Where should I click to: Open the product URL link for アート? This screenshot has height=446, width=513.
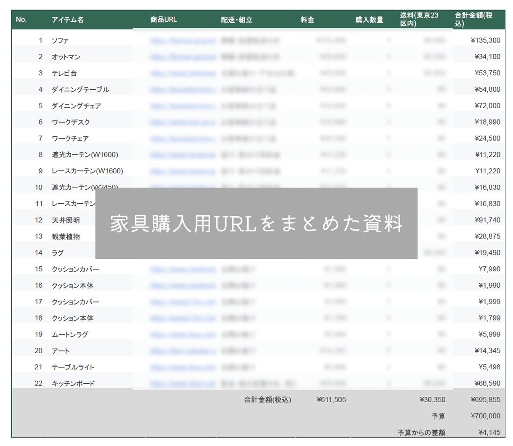tap(183, 351)
